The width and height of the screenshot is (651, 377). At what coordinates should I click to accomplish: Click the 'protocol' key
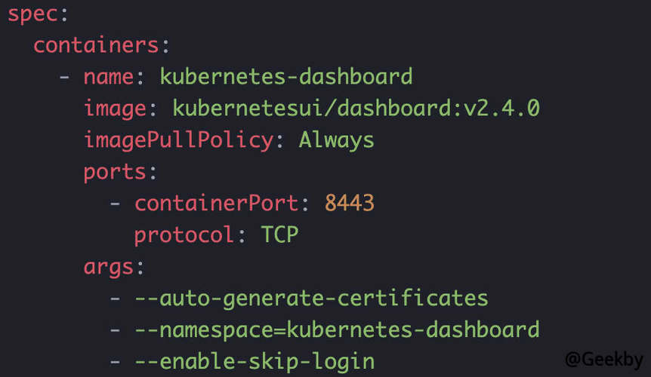pos(185,235)
